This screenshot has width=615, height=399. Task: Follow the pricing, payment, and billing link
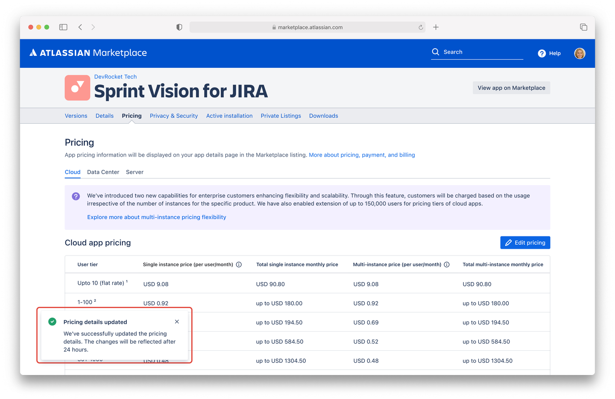(x=362, y=154)
